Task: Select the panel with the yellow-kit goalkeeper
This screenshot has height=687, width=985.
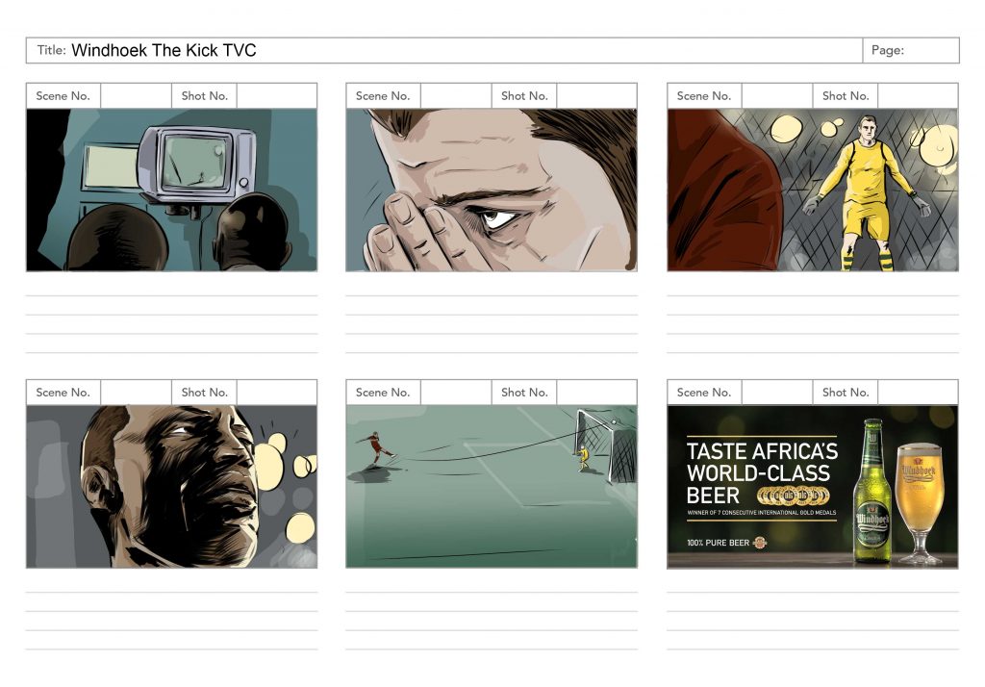Action: (x=812, y=190)
